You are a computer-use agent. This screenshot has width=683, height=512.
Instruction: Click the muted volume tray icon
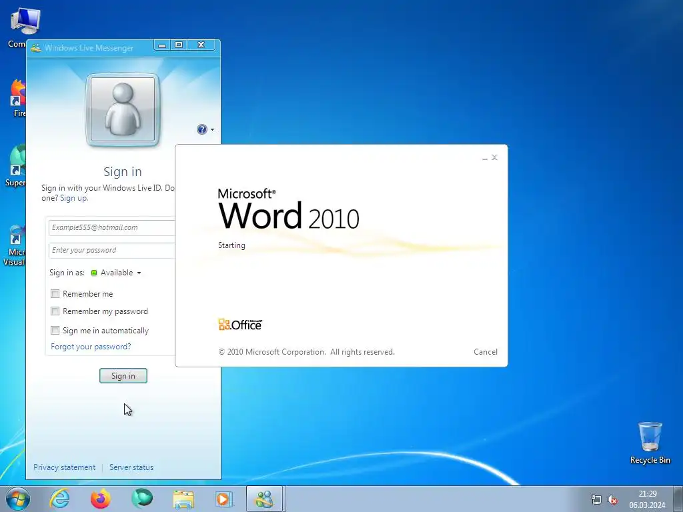click(x=612, y=499)
